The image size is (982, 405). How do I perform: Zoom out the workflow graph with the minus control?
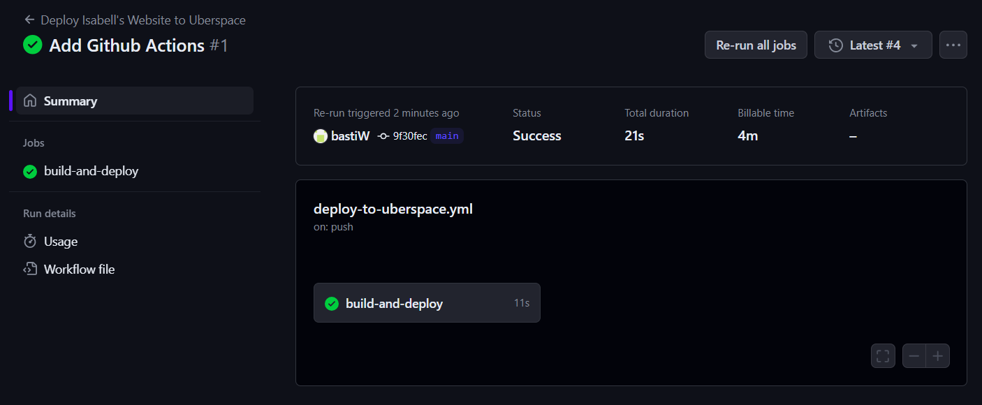pyautogui.click(x=914, y=355)
